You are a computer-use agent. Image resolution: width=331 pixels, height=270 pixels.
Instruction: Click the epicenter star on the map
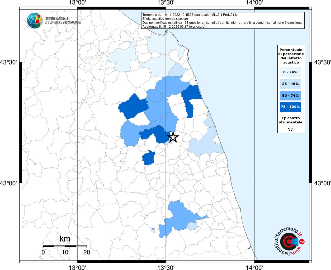coord(173,137)
